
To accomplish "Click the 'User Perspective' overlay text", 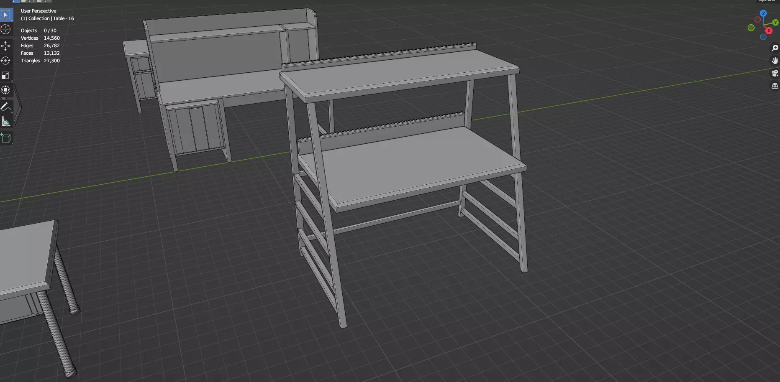I will 38,11.
